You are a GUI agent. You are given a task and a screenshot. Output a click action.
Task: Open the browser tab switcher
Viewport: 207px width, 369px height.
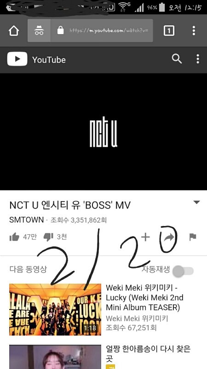(x=169, y=30)
